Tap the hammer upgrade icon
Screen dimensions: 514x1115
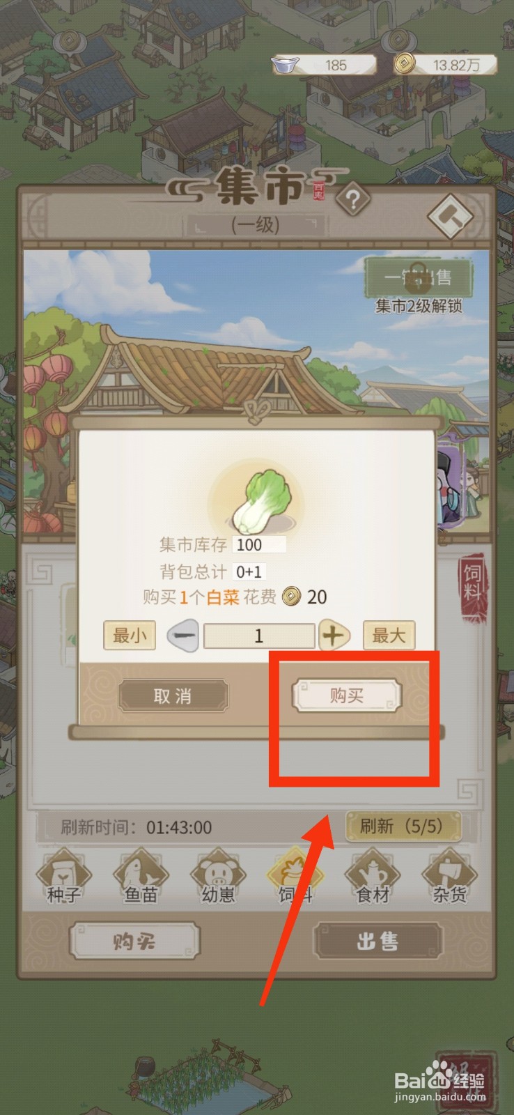(450, 215)
